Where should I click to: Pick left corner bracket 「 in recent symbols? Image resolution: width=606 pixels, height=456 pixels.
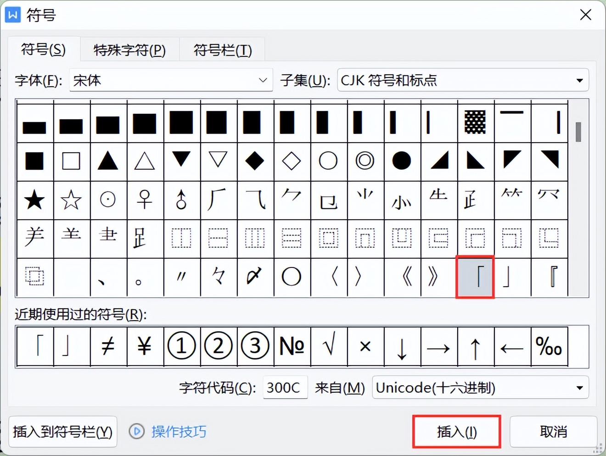35,346
